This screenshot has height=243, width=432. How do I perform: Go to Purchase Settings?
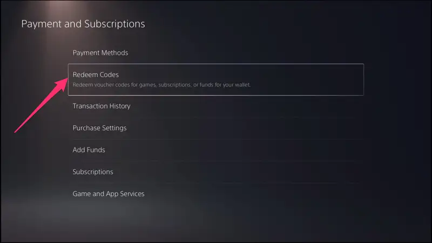[x=99, y=128]
